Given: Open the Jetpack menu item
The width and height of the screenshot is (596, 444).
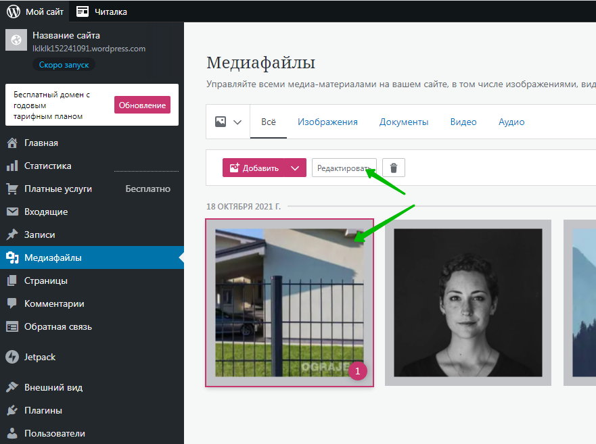Looking at the screenshot, I should (x=92, y=357).
